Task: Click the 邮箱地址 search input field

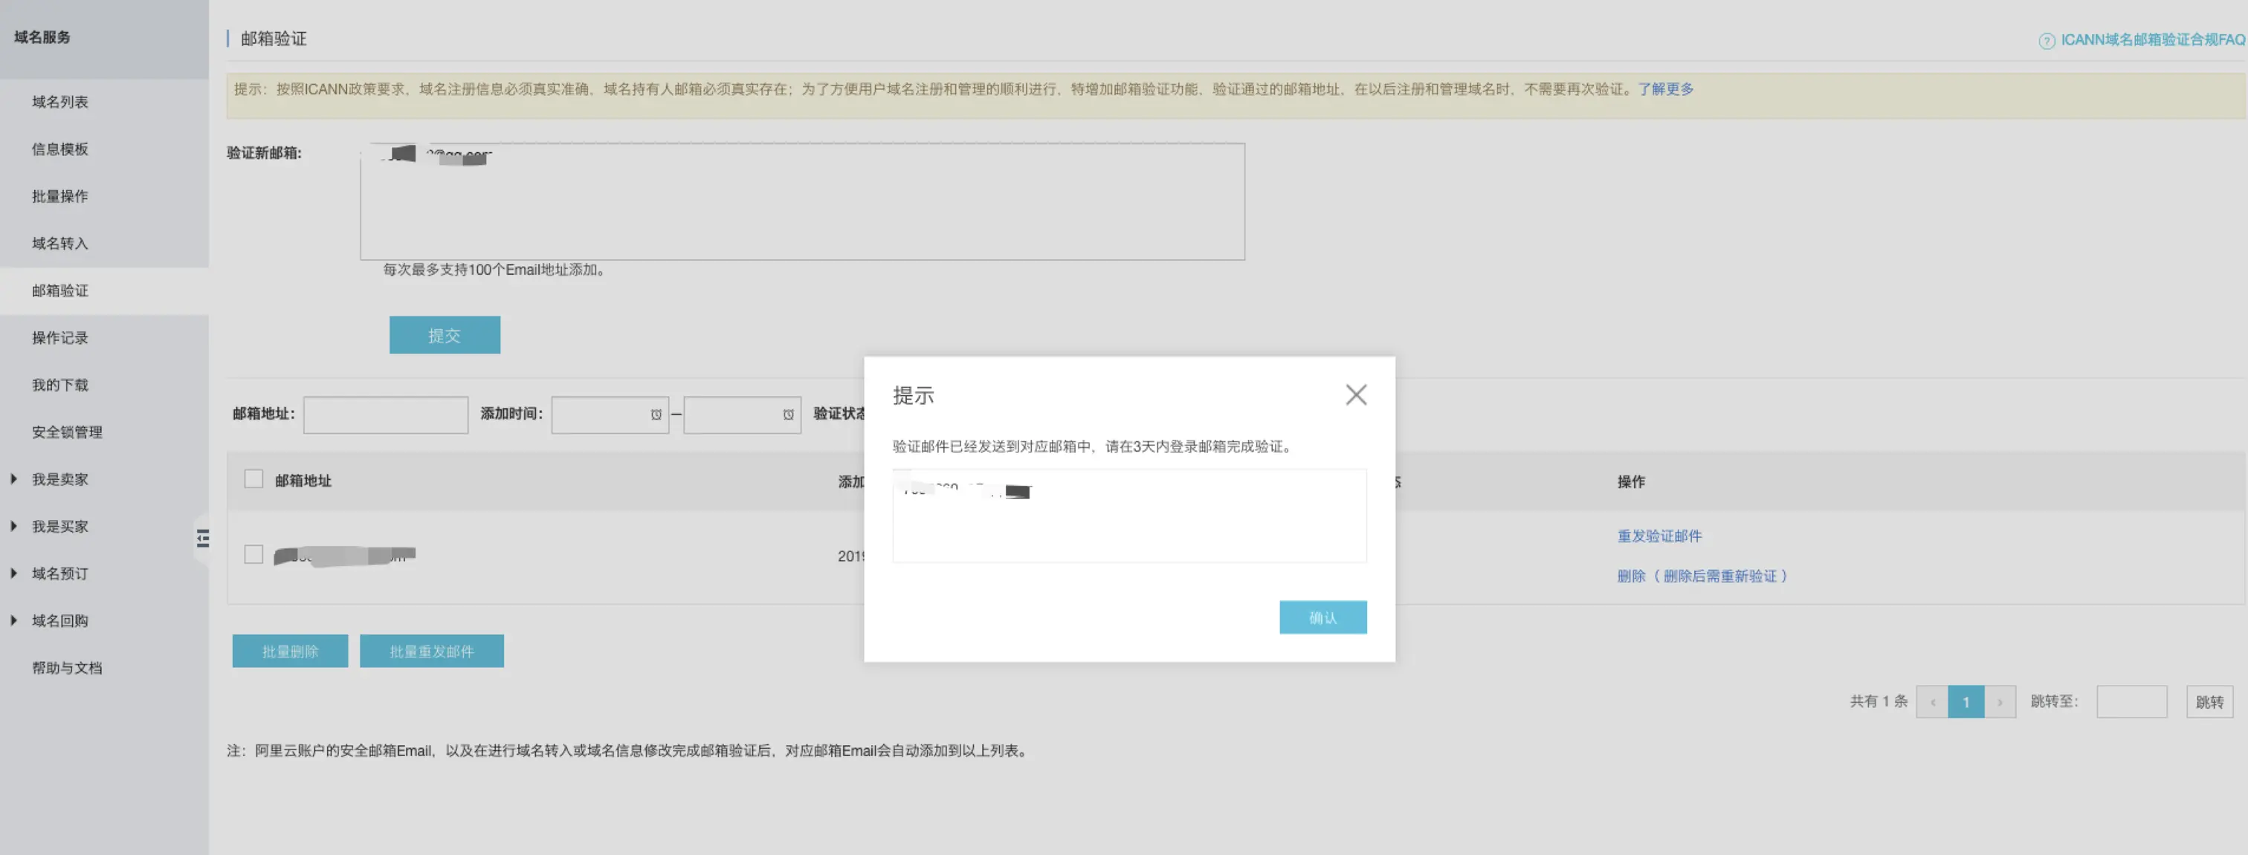Action: point(385,415)
